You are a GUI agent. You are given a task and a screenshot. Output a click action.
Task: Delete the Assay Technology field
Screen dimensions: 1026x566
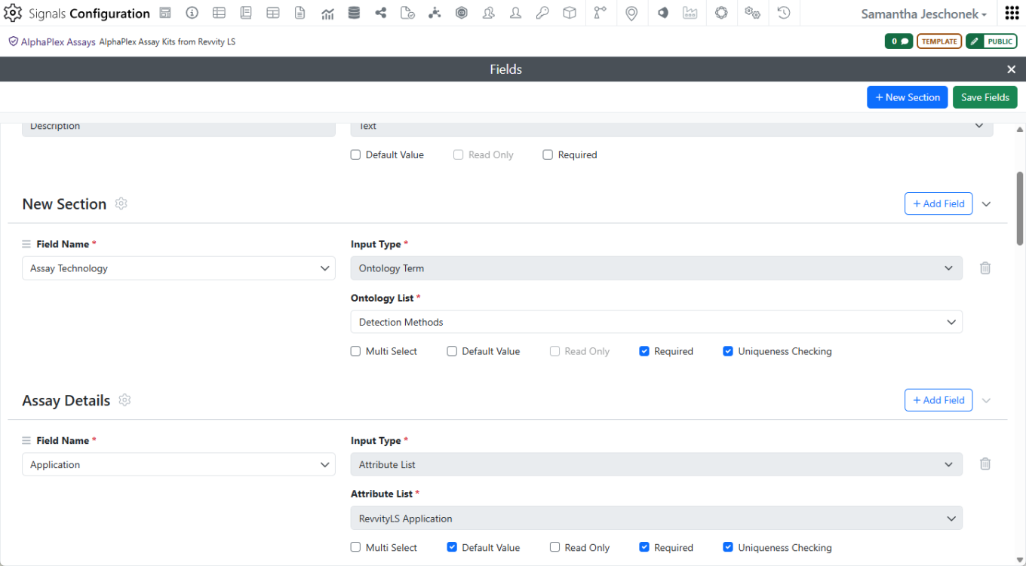[985, 268]
